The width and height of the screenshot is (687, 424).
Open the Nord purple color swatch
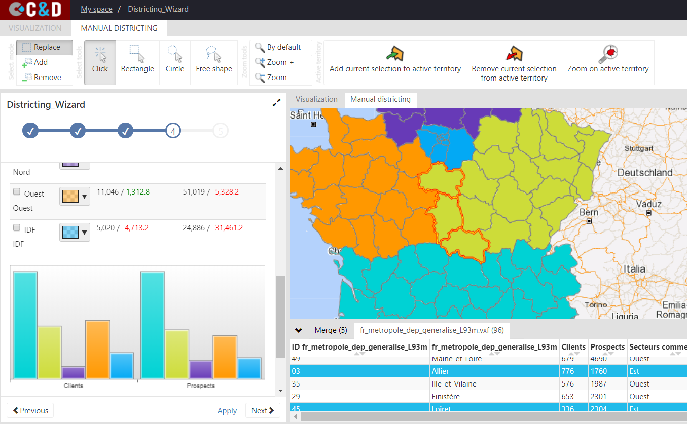coord(75,165)
